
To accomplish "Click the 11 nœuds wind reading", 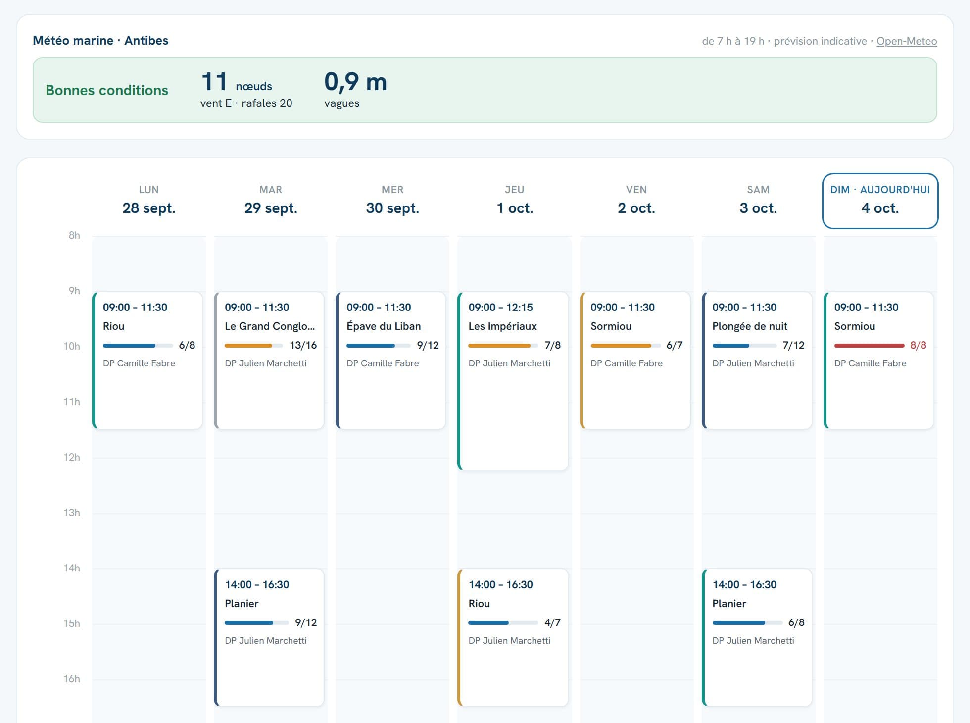I will click(x=237, y=82).
